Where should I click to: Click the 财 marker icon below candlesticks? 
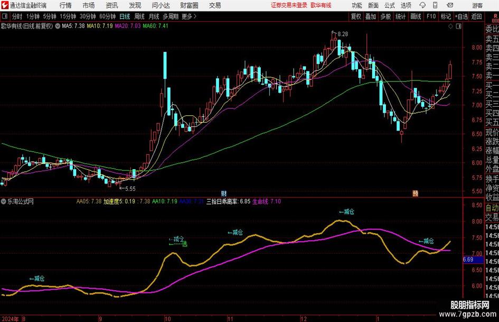224,193
